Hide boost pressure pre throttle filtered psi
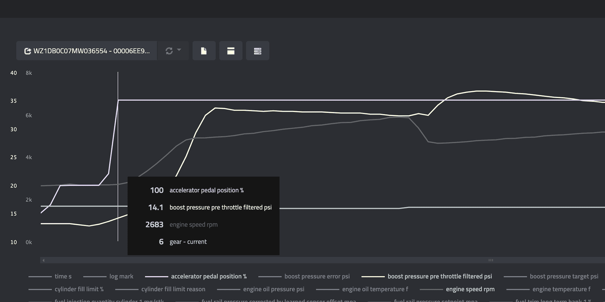Image resolution: width=605 pixels, height=302 pixels. point(427,276)
